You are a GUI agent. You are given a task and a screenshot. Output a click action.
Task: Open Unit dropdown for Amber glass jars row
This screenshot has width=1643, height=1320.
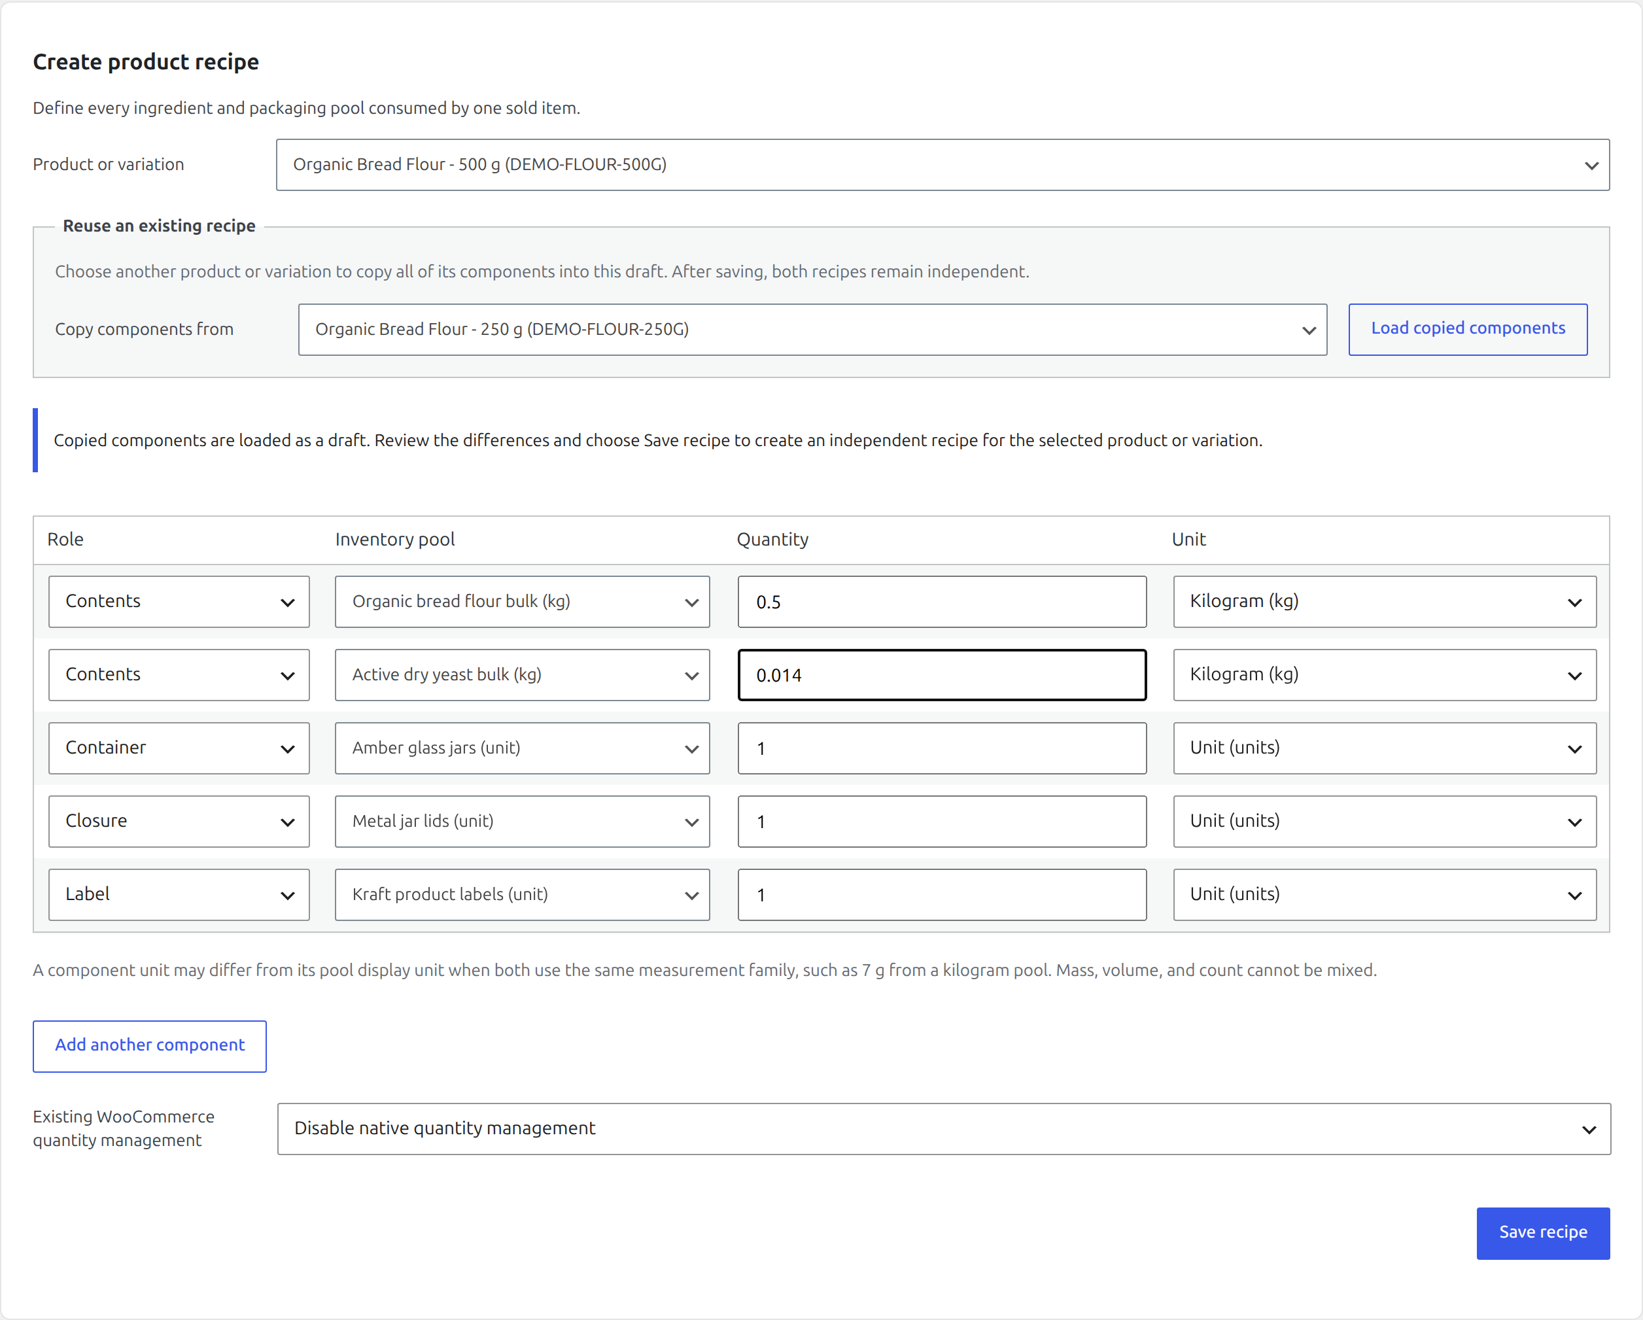pos(1385,748)
